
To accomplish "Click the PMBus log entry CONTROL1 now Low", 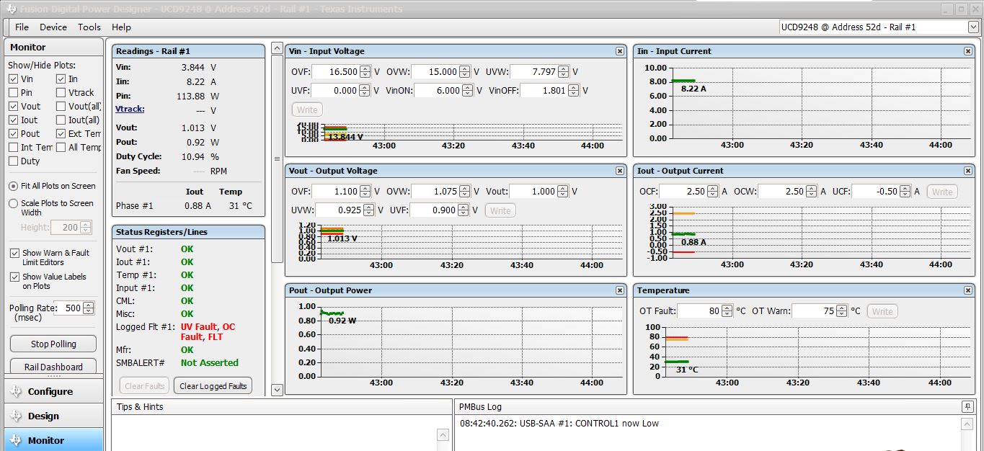I will click(559, 424).
